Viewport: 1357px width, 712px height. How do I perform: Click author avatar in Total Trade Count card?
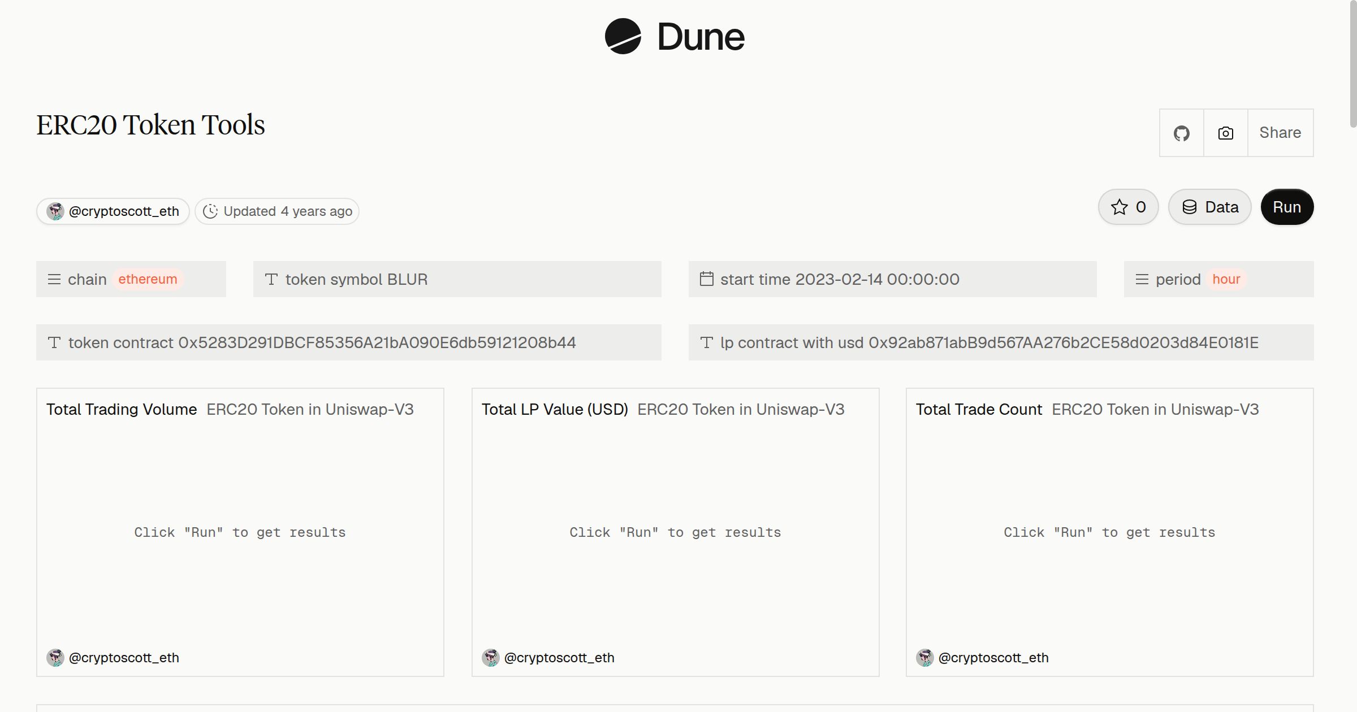tap(925, 658)
